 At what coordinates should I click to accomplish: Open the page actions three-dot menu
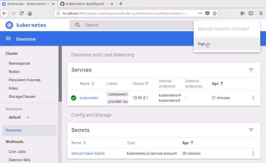200,13
